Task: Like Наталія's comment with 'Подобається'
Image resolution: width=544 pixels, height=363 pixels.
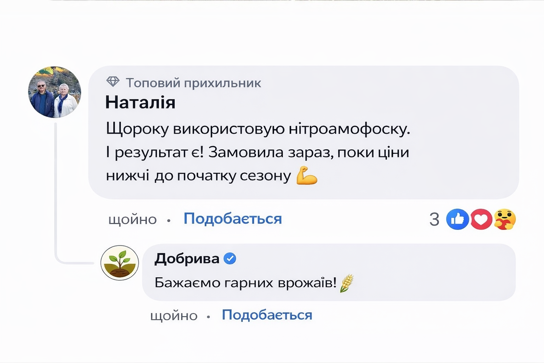Action: click(x=232, y=219)
